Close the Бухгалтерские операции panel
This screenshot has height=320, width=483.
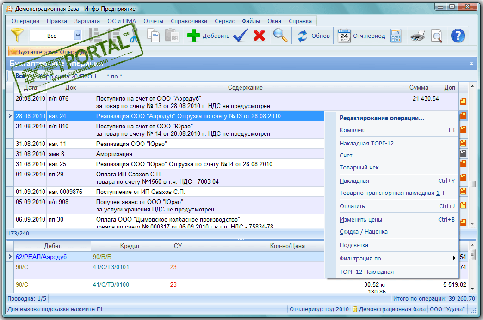(x=471, y=64)
